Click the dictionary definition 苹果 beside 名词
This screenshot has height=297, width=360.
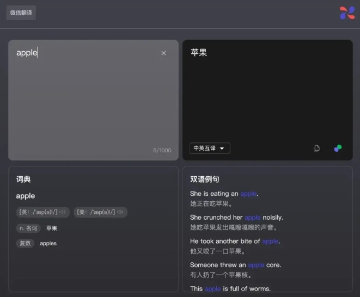52,228
